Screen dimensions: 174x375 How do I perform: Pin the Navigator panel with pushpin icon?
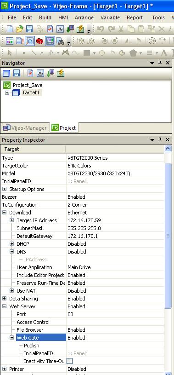point(160,63)
